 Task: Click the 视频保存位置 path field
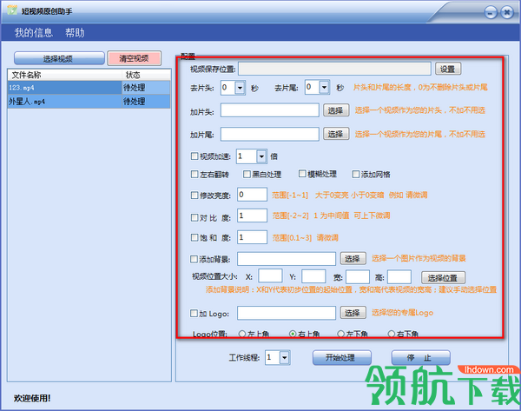click(x=334, y=69)
